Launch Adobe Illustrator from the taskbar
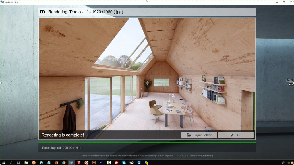 point(94,162)
